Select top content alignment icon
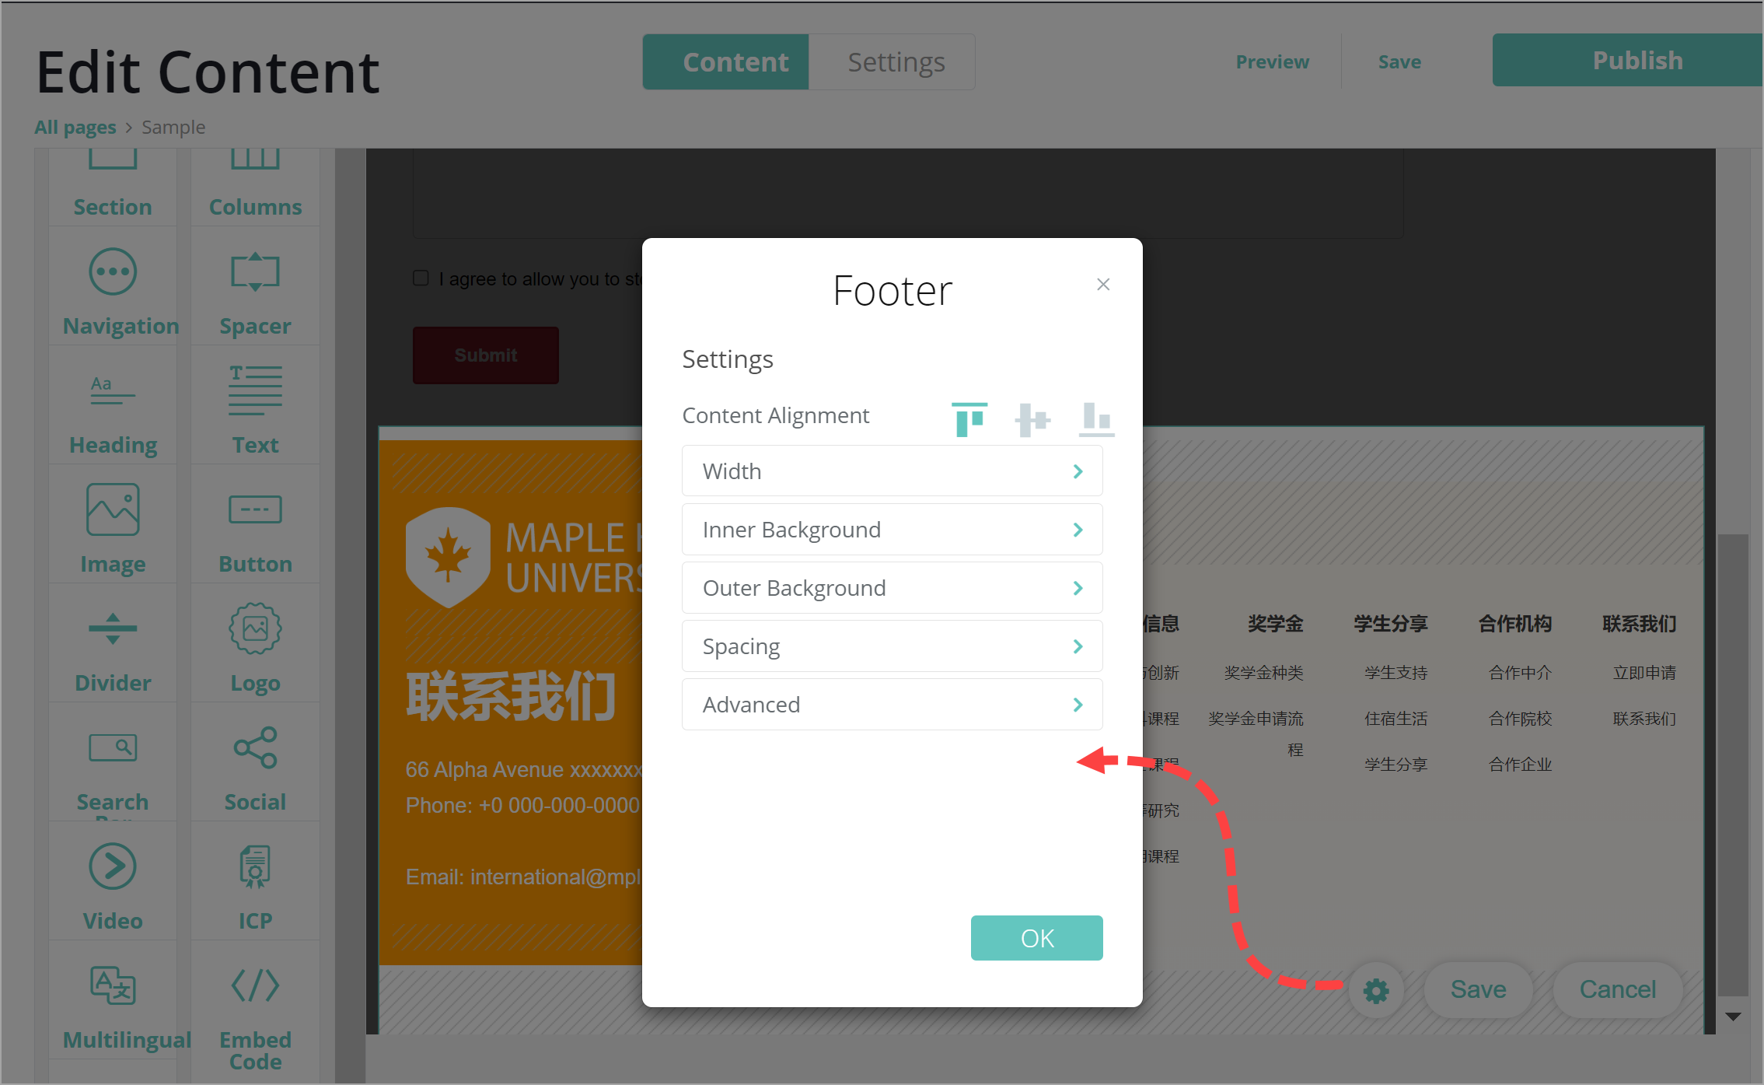This screenshot has height=1085, width=1764. click(x=969, y=419)
